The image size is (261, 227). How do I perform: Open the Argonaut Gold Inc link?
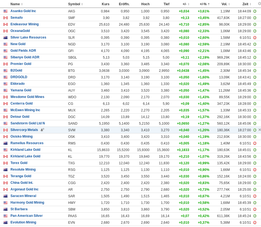pyautogui.click(x=25, y=189)
